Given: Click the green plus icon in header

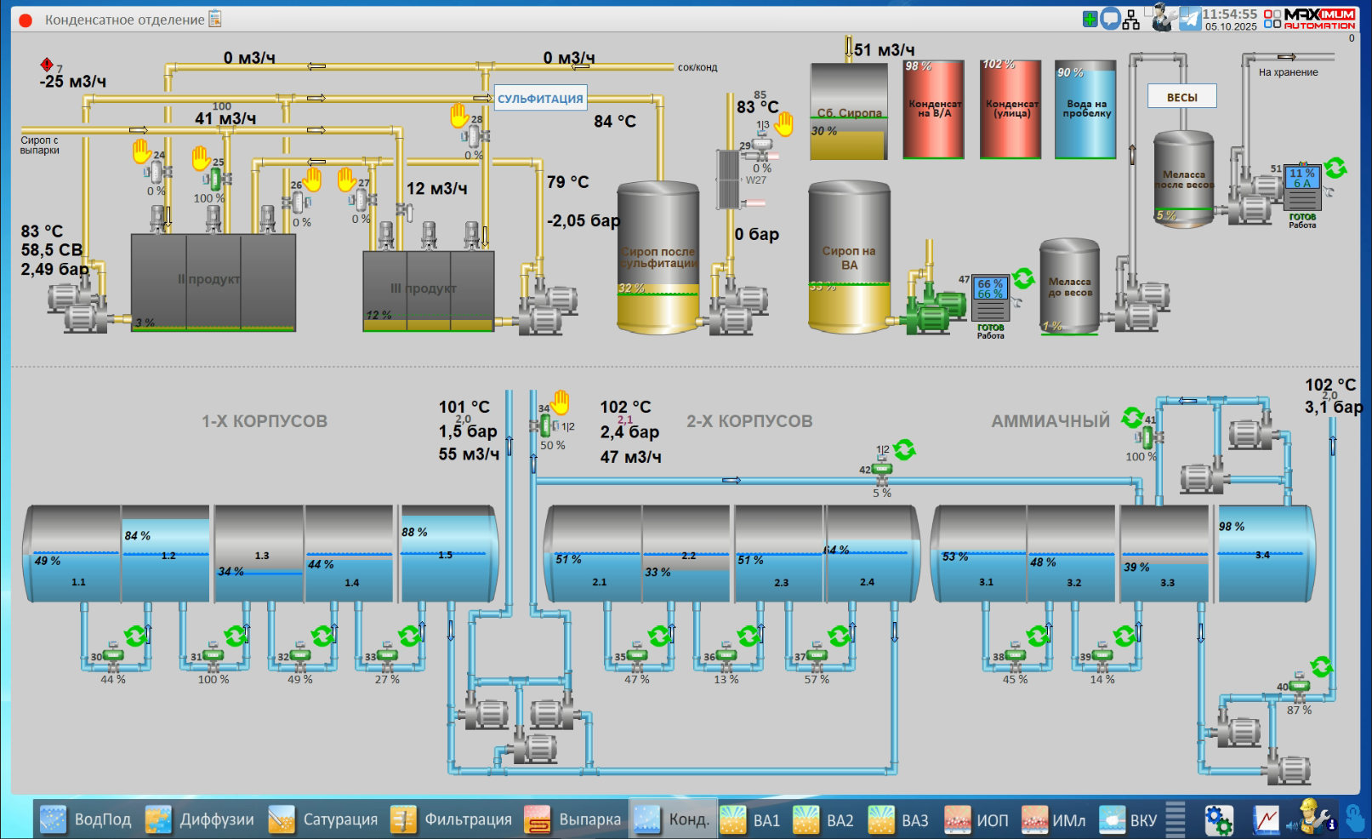Looking at the screenshot, I should point(1090,19).
